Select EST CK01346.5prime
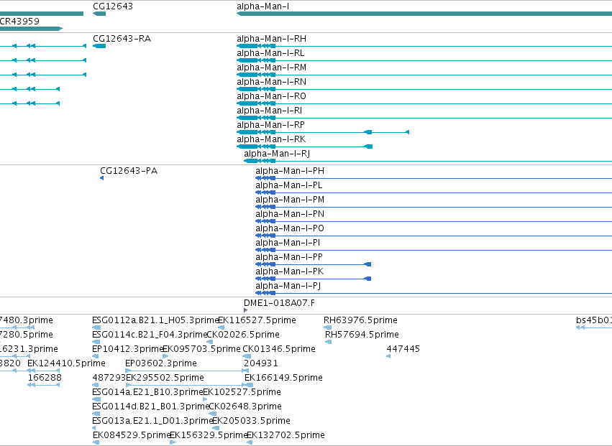Screen dimensions: 612x446 click(279, 349)
